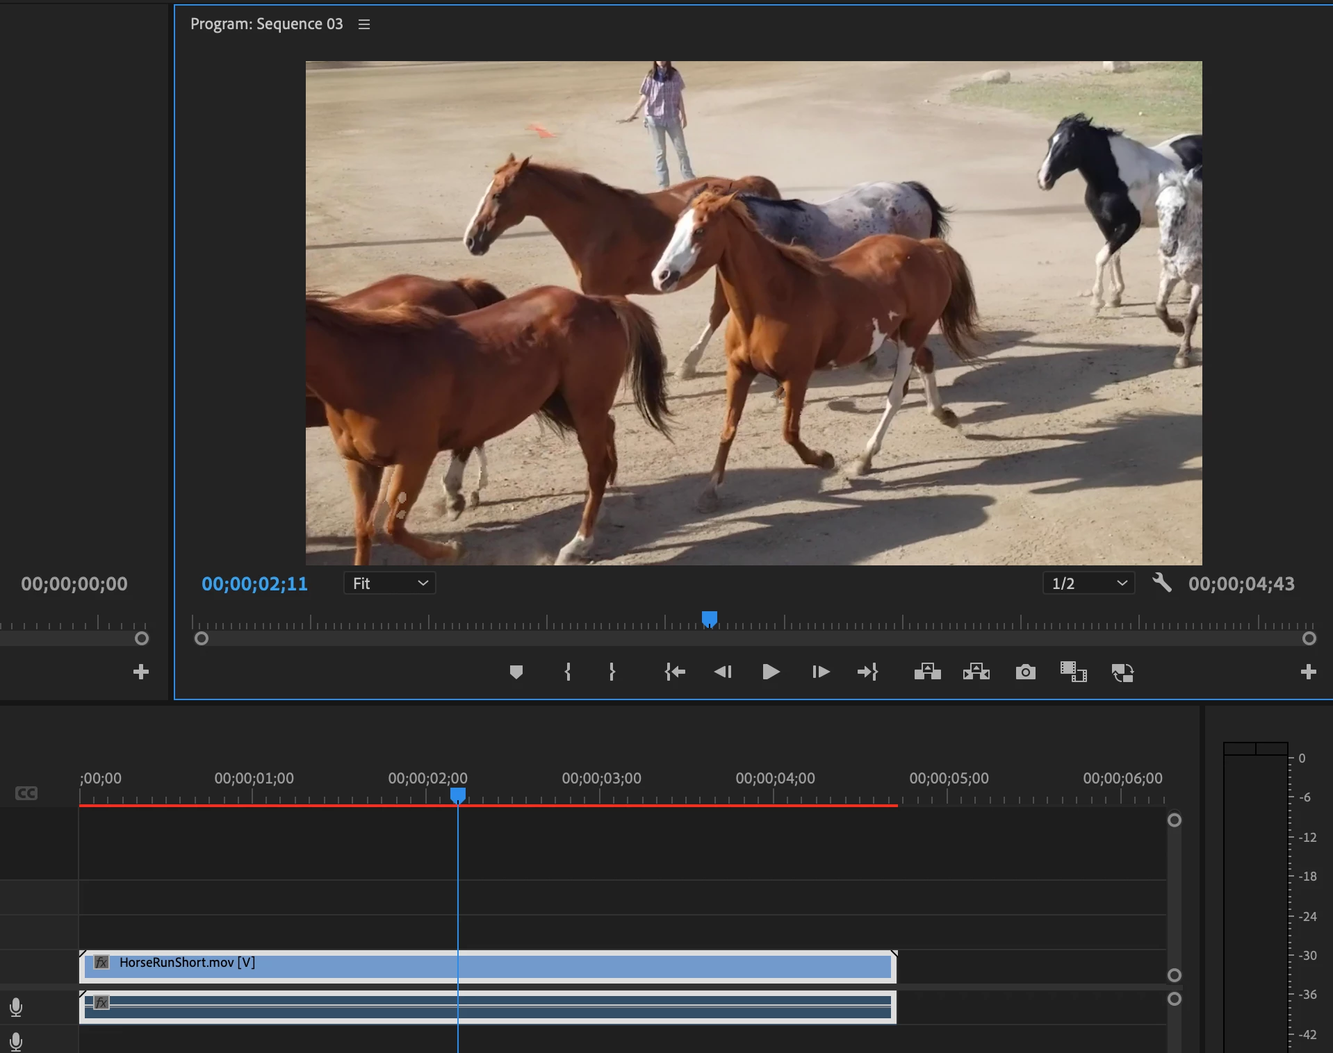Image resolution: width=1333 pixels, height=1053 pixels.
Task: Export a frame with the camera icon
Action: click(x=1025, y=672)
